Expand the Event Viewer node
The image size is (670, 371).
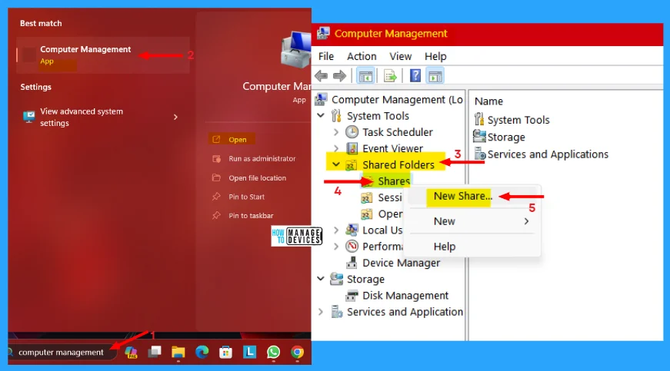[336, 148]
